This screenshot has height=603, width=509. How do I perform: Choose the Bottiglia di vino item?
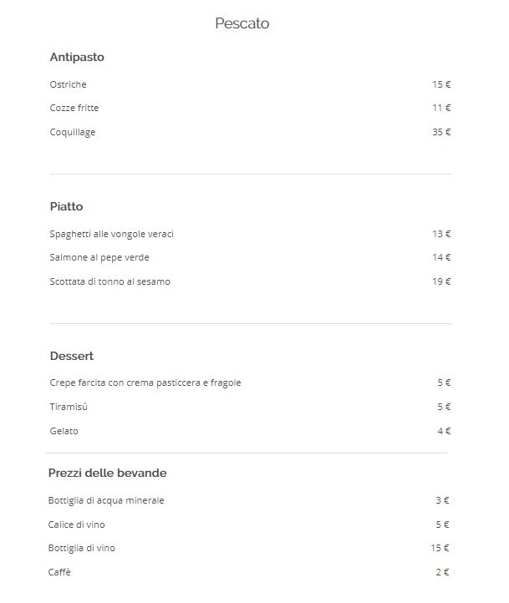point(82,548)
